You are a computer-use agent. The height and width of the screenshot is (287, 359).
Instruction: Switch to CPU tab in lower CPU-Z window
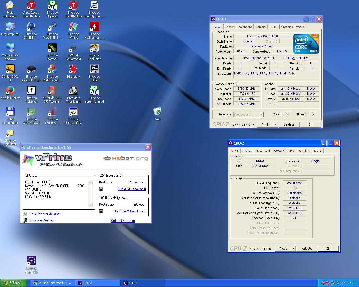click(x=235, y=151)
